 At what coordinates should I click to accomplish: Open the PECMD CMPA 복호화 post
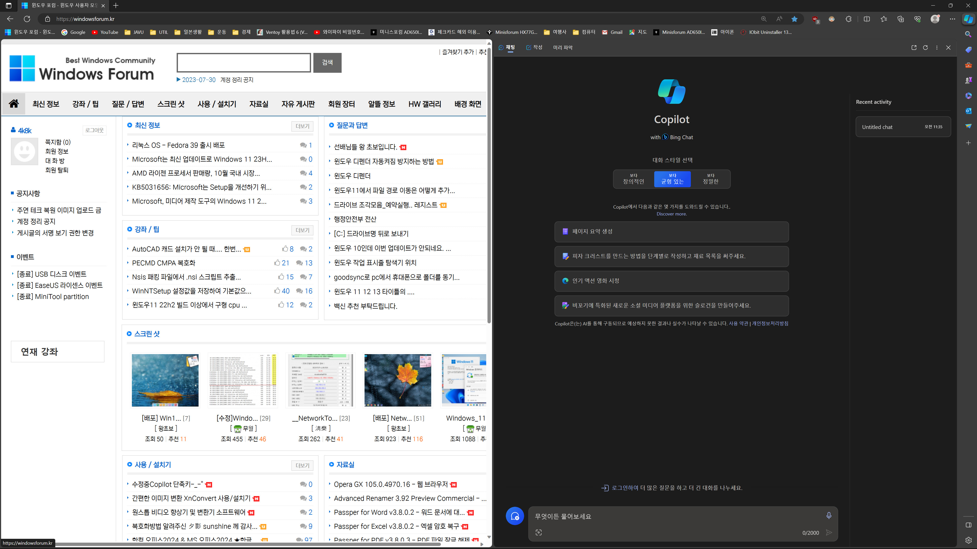163,263
